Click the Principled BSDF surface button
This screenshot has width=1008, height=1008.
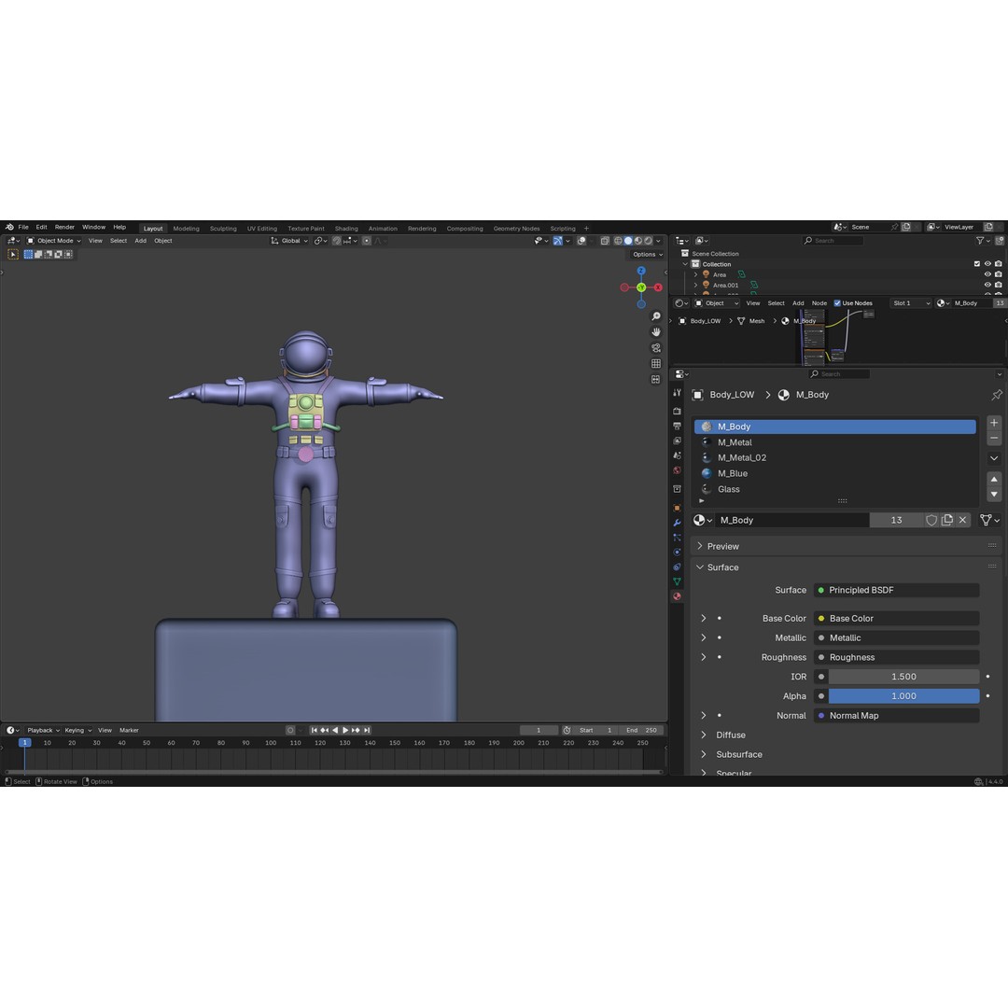[896, 590]
